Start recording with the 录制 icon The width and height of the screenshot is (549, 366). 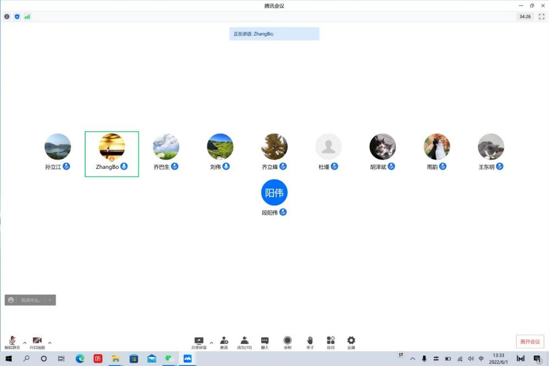coord(287,342)
